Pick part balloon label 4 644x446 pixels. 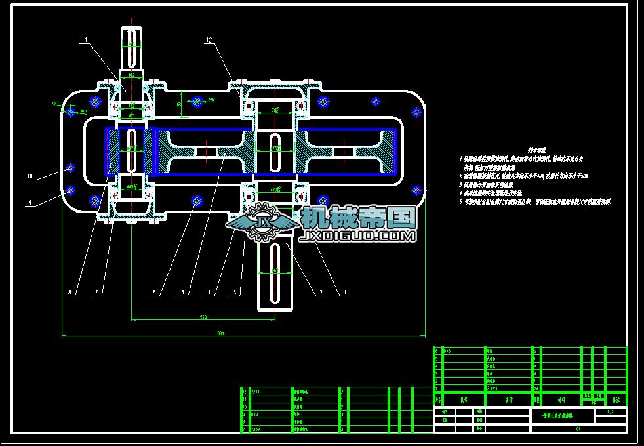click(209, 293)
